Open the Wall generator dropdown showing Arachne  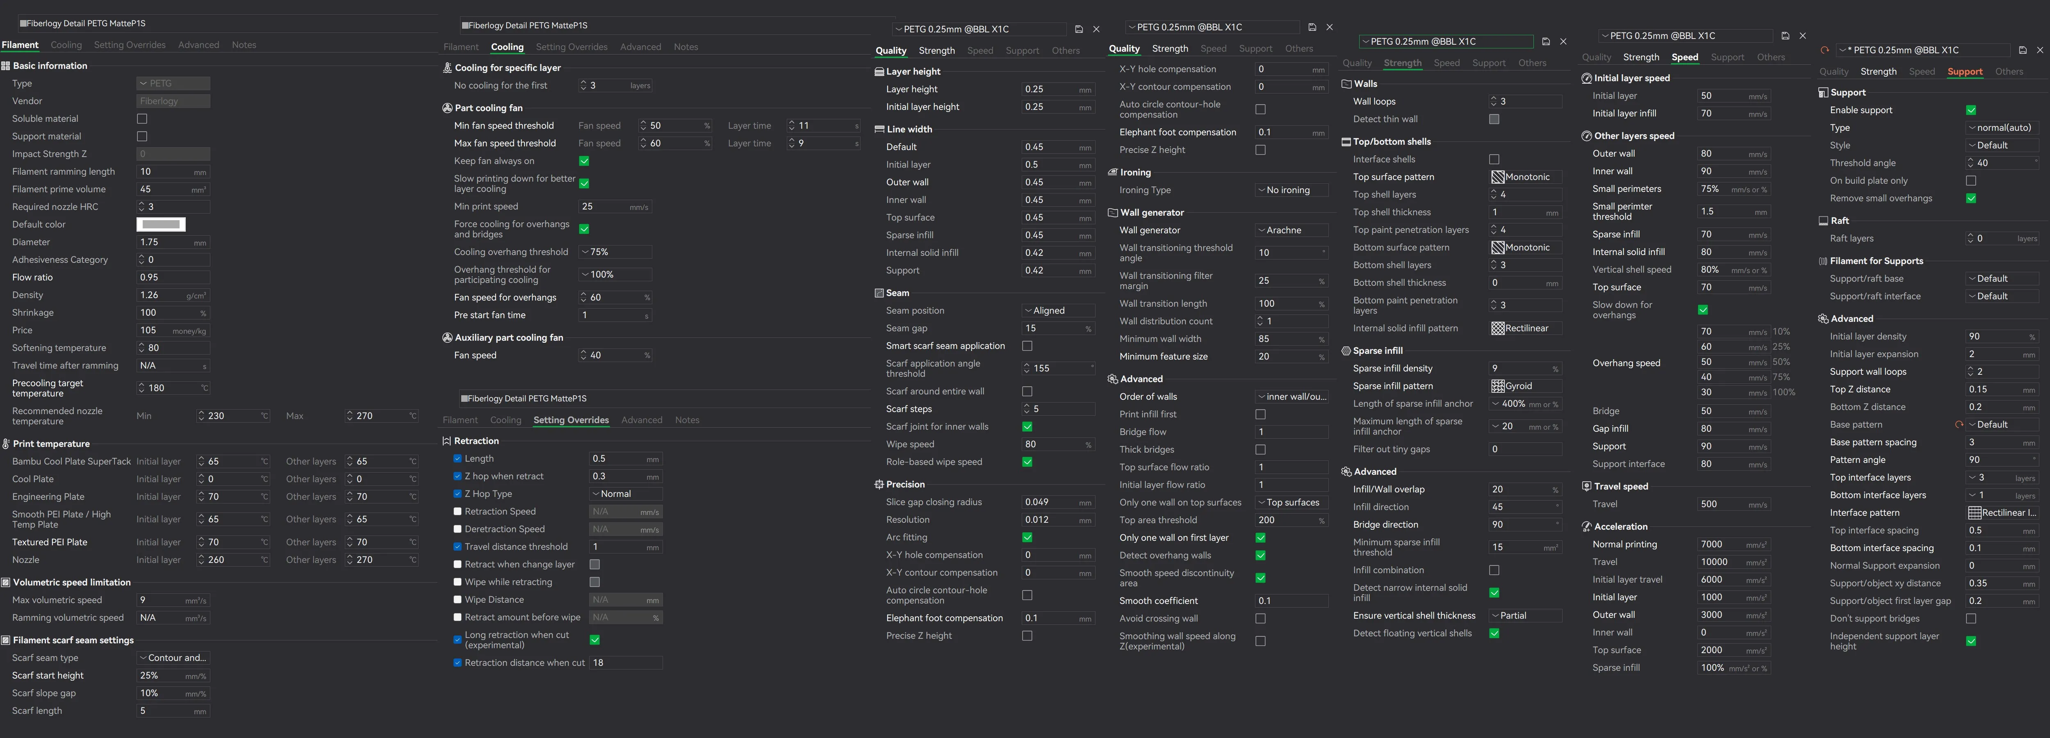(1291, 230)
